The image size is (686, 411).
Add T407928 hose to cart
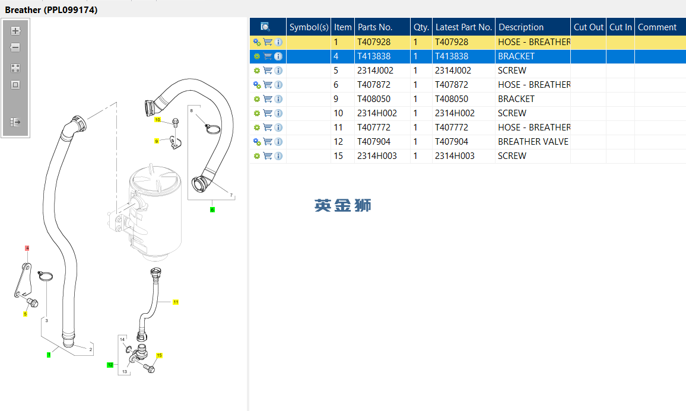coord(268,43)
